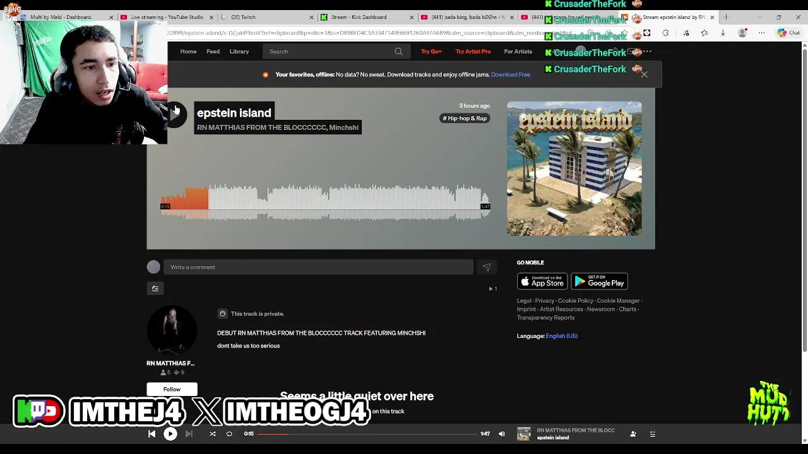Open the Imprint footer link
The image size is (808, 454).
(526, 310)
